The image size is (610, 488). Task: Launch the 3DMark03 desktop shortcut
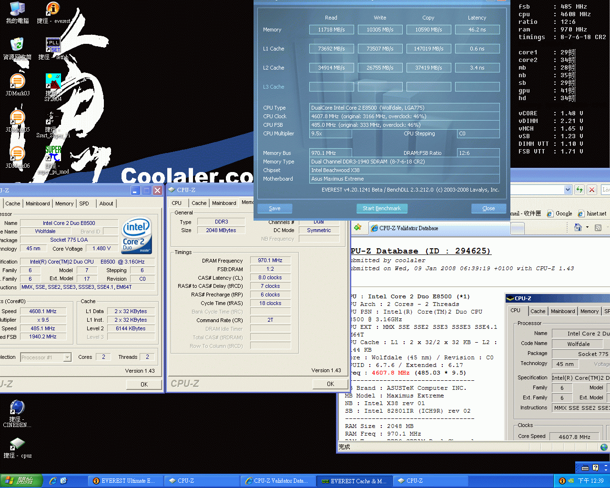[17, 85]
